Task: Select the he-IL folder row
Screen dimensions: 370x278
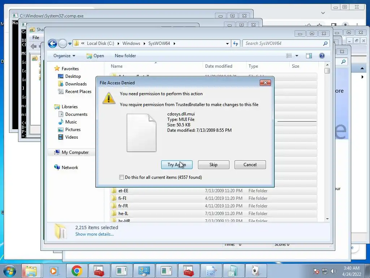Action: [213, 214]
